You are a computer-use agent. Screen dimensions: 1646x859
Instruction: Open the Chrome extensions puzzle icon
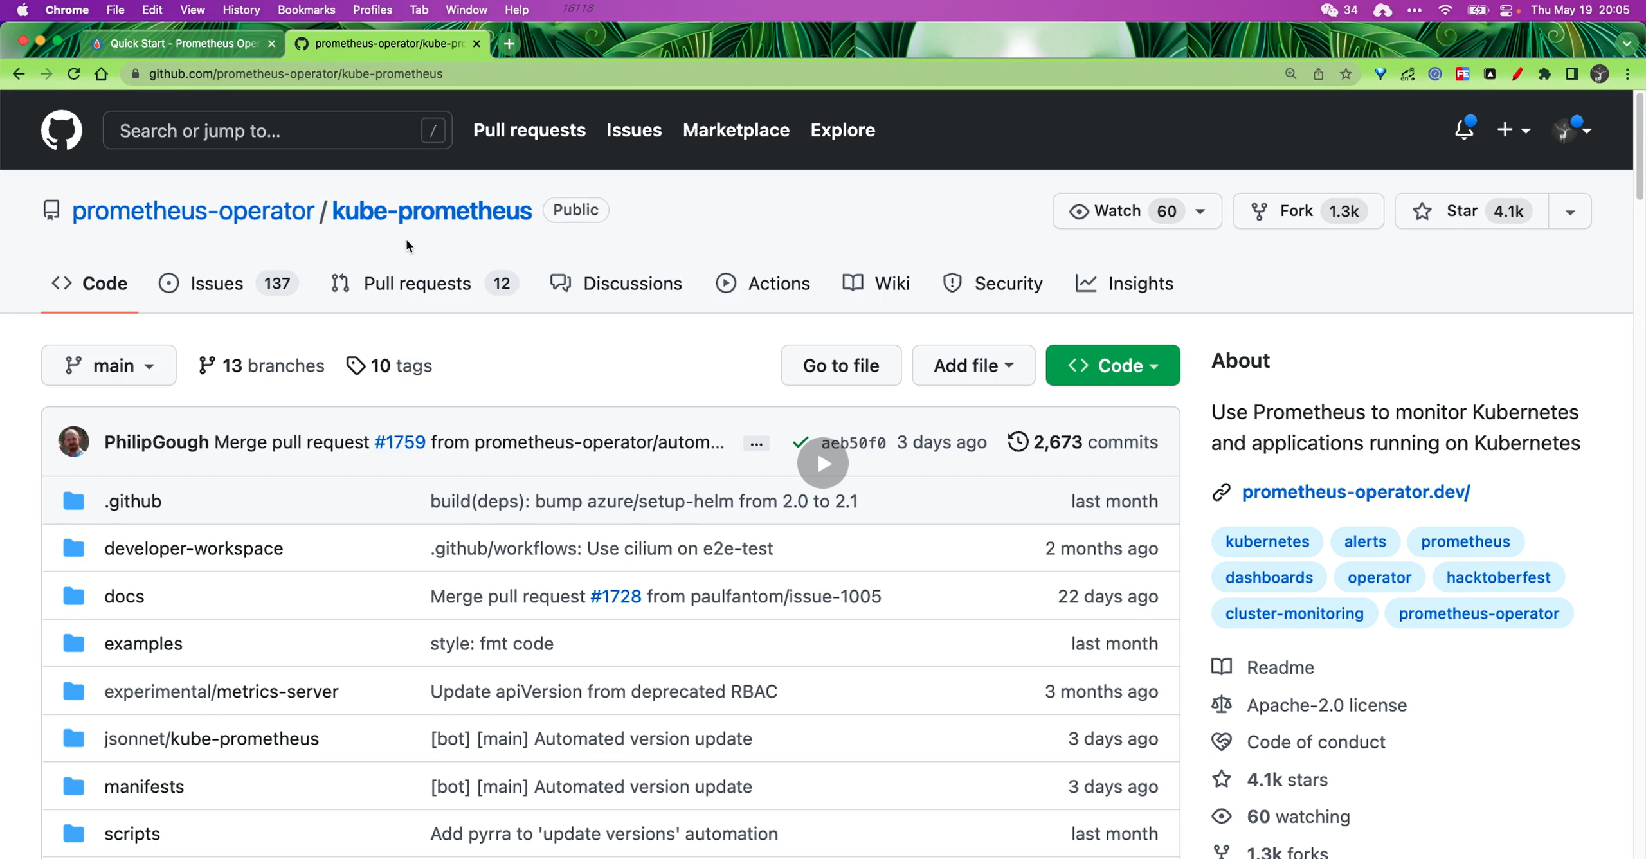[1544, 73]
